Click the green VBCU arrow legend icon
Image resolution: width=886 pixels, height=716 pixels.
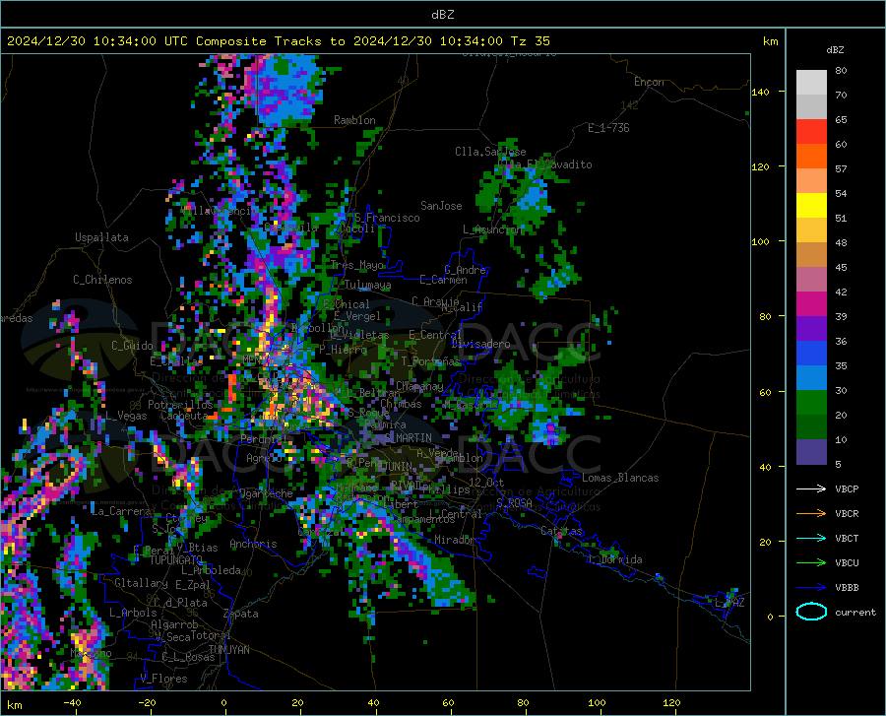point(811,563)
